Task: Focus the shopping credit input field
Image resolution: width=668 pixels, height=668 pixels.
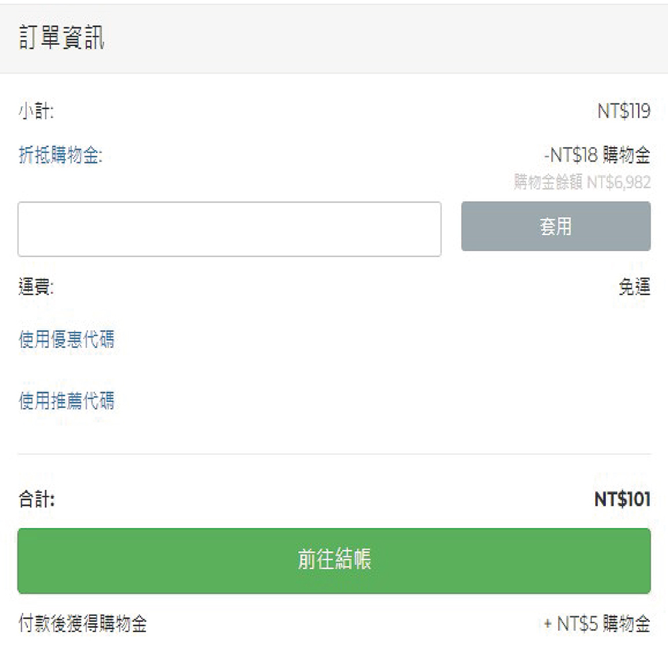Action: click(x=229, y=229)
